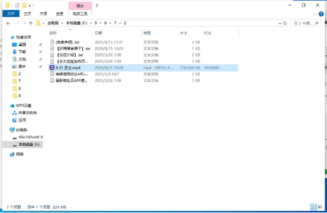327x213 pixels.
Task: Switch to the 共享 ribbon tab
Action: pos(43,14)
